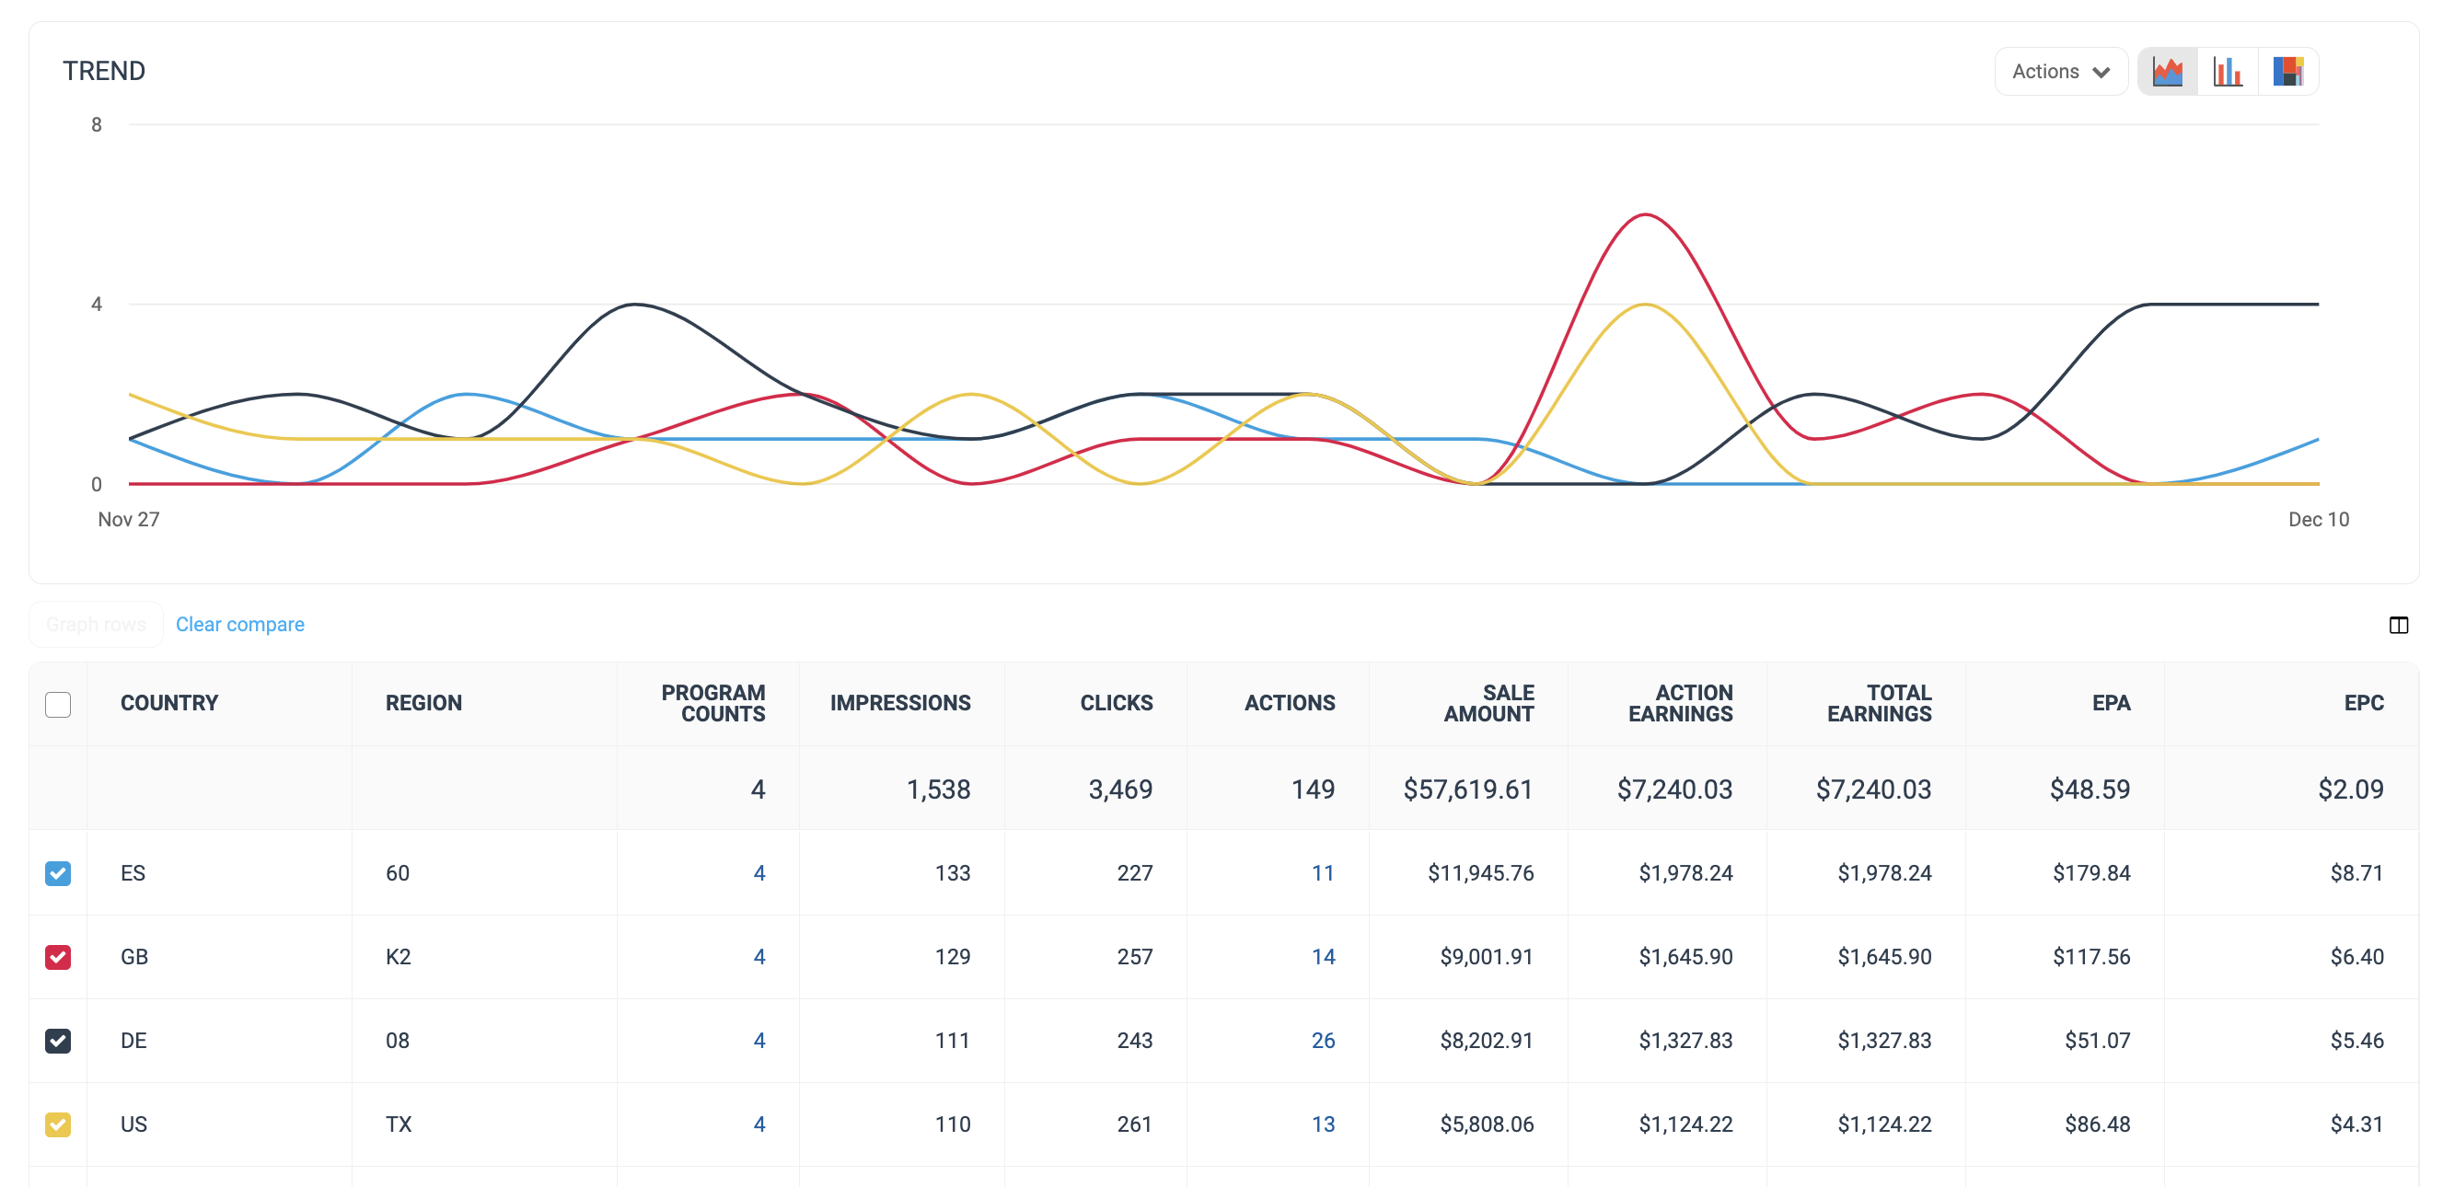Click total clicks value 3,469
Screen dimensions: 2443x1187
[x=1120, y=789]
